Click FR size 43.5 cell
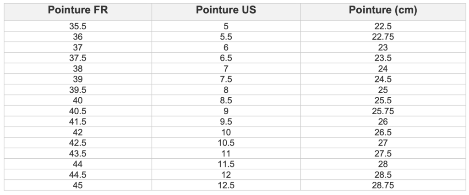 pos(78,154)
